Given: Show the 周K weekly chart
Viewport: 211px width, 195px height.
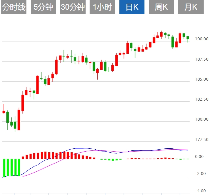Looking at the screenshot, I should coord(162,7).
